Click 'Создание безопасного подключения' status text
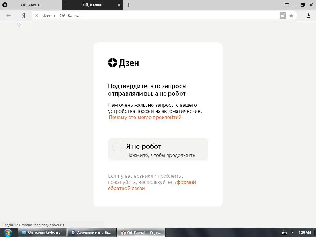The image size is (316, 237). [x=33, y=225]
